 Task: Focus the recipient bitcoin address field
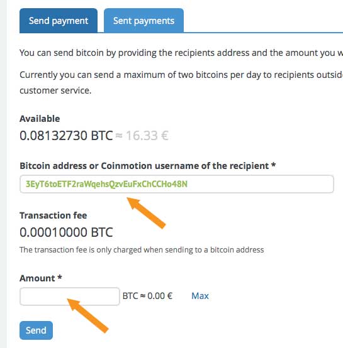coord(177,184)
